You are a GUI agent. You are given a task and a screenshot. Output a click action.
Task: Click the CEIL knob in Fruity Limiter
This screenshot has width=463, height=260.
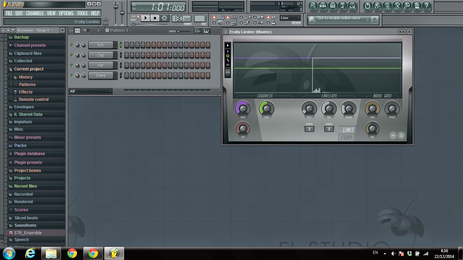tap(266, 109)
